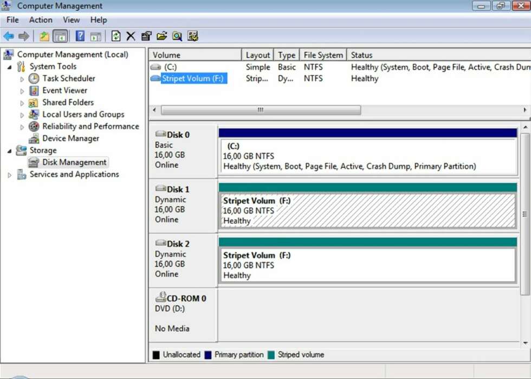Expand the Local Users and Groups node
The width and height of the screenshot is (531, 379).
22,115
